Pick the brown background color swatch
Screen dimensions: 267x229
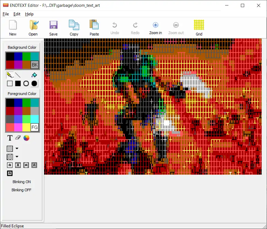[x=26, y=65]
